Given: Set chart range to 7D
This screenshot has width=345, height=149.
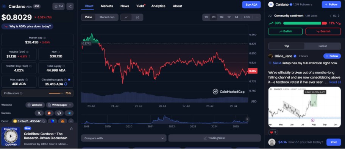Looking at the screenshot, I should (214, 17).
